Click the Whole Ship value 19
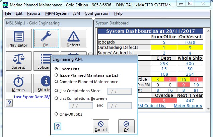This screenshot has height=137, width=213. click(x=197, y=85)
